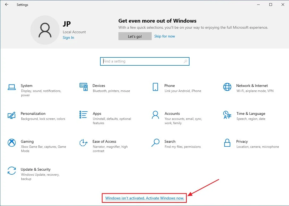
Task: Open the Devices keyboard and speaker icon
Action: coord(84,87)
